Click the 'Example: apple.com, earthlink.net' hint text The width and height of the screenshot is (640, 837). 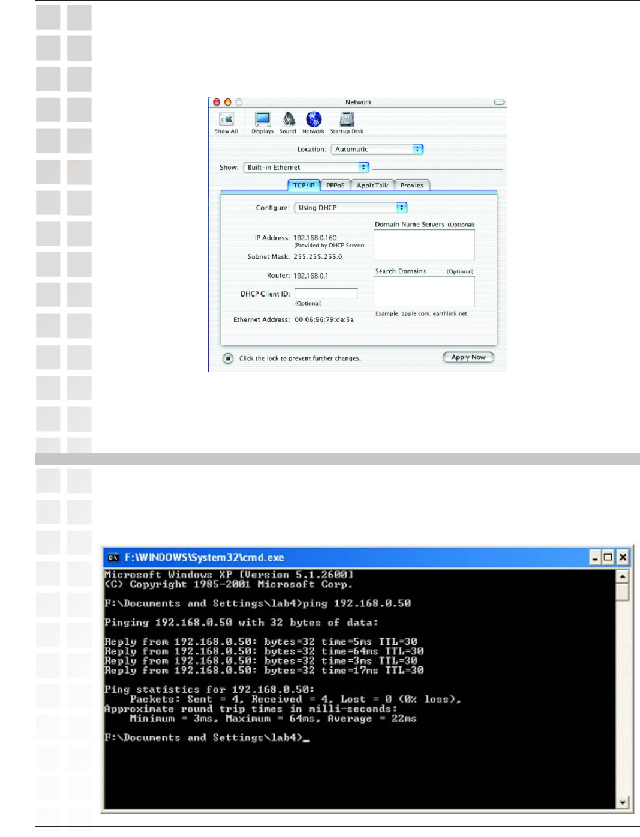click(x=421, y=313)
